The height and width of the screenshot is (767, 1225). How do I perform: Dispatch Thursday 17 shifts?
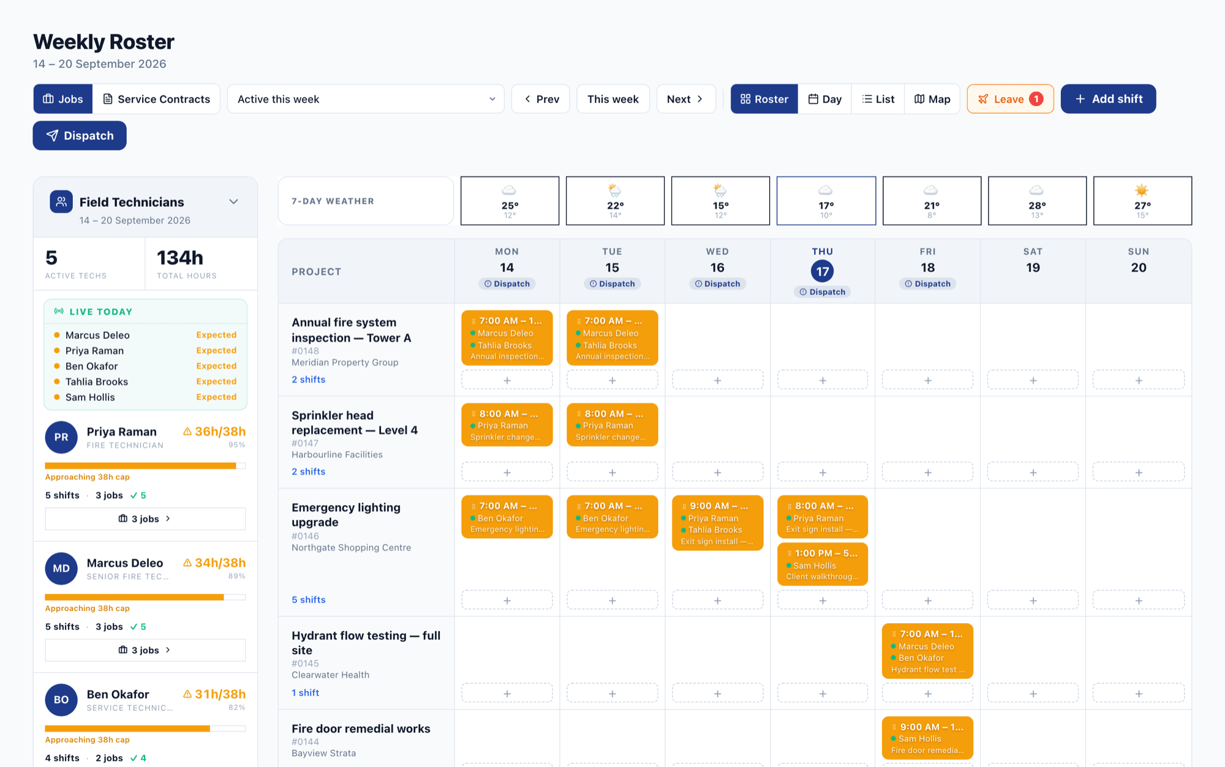pos(823,292)
